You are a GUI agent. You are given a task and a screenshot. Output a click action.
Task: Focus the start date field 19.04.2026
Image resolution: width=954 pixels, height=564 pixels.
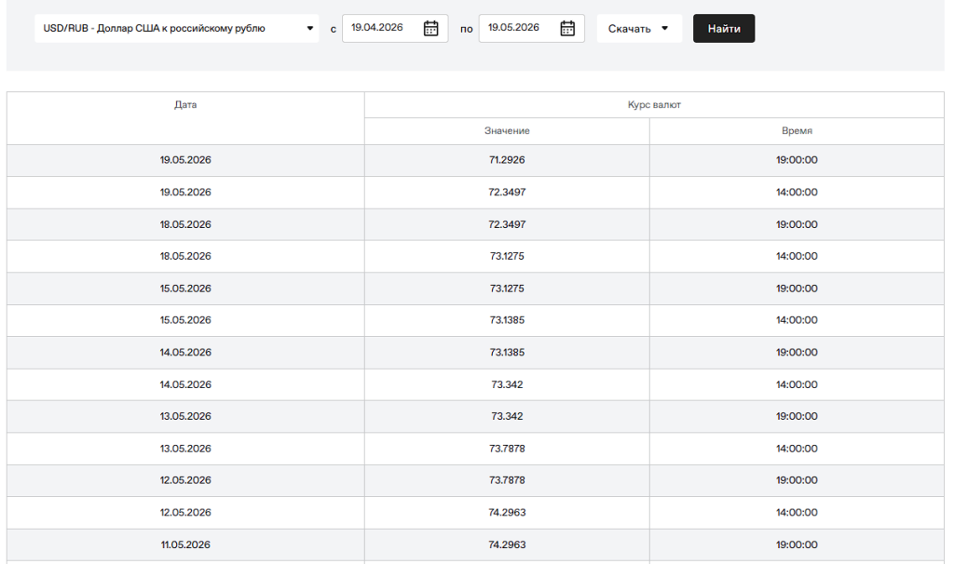pos(395,28)
